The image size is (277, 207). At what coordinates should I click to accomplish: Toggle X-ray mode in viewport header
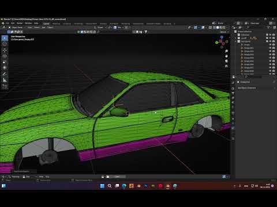(x=210, y=28)
